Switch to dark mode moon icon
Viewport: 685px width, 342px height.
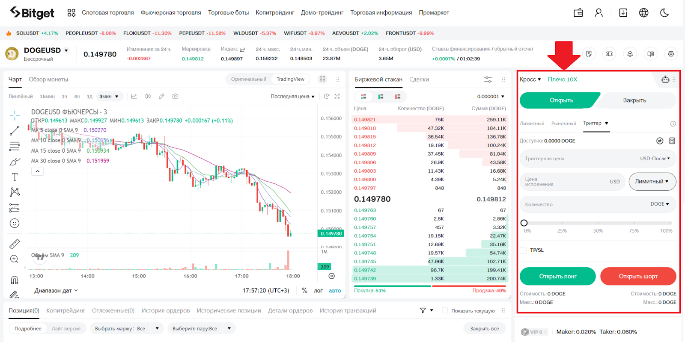pos(664,13)
